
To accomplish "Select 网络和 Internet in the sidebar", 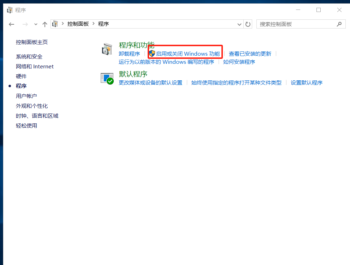I will point(35,66).
